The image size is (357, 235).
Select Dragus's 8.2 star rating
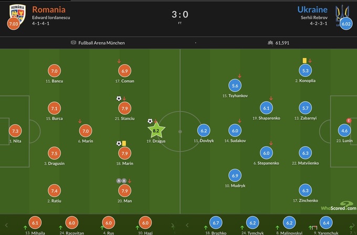coord(157,130)
